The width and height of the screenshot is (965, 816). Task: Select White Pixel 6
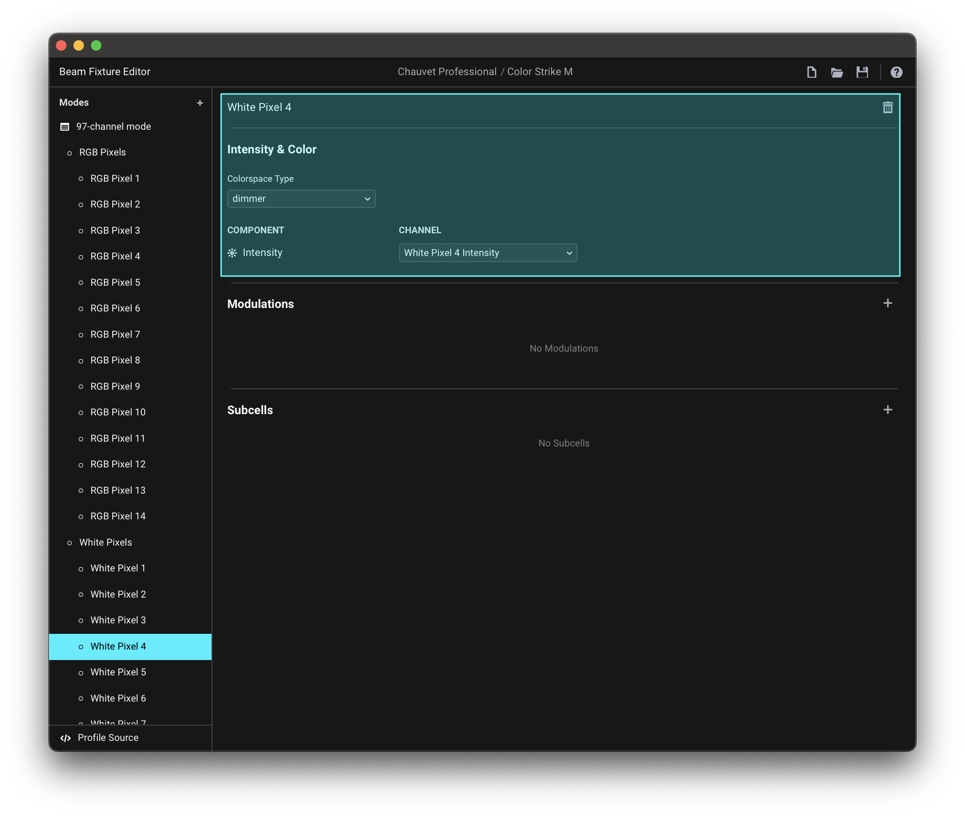click(130, 698)
